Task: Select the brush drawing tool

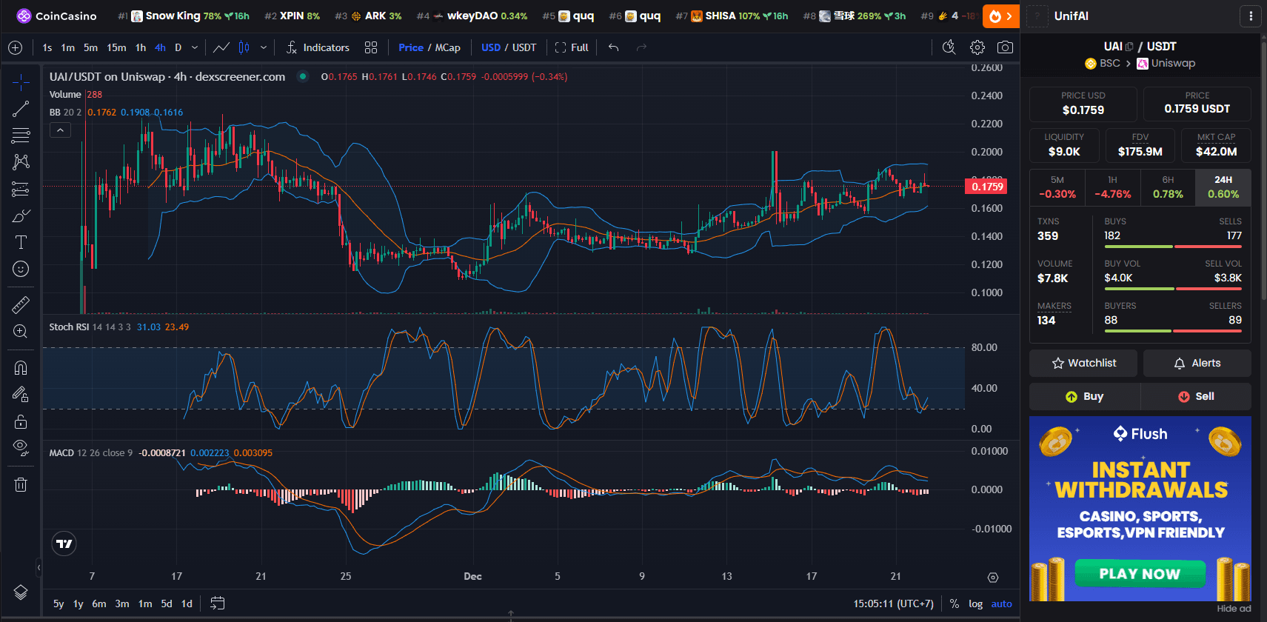Action: 21,215
